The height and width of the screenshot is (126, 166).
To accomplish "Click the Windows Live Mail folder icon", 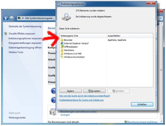I will tap(62, 53).
